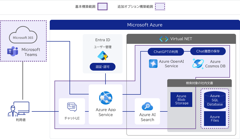Click the Virtual NET arrows icon
This screenshot has height=139, width=240.
[164, 39]
